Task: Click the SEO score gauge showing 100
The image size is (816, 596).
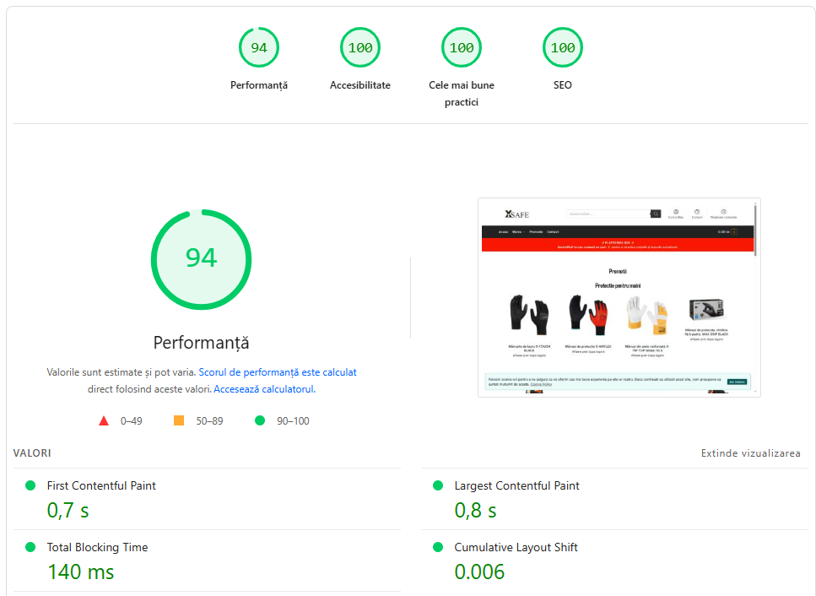Action: point(563,47)
